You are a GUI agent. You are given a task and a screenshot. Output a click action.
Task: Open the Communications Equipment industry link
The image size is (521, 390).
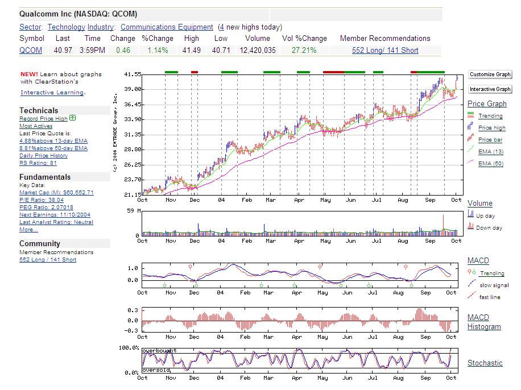[167, 27]
